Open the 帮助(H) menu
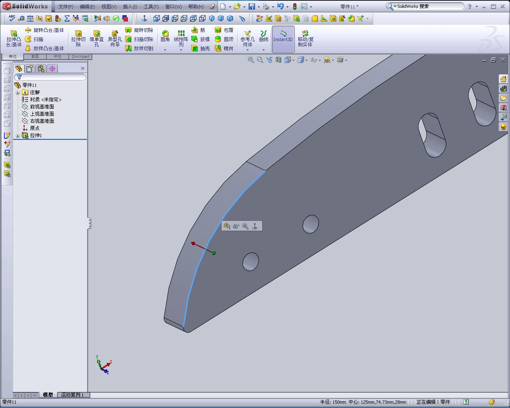510x408 pixels. [x=196, y=7]
